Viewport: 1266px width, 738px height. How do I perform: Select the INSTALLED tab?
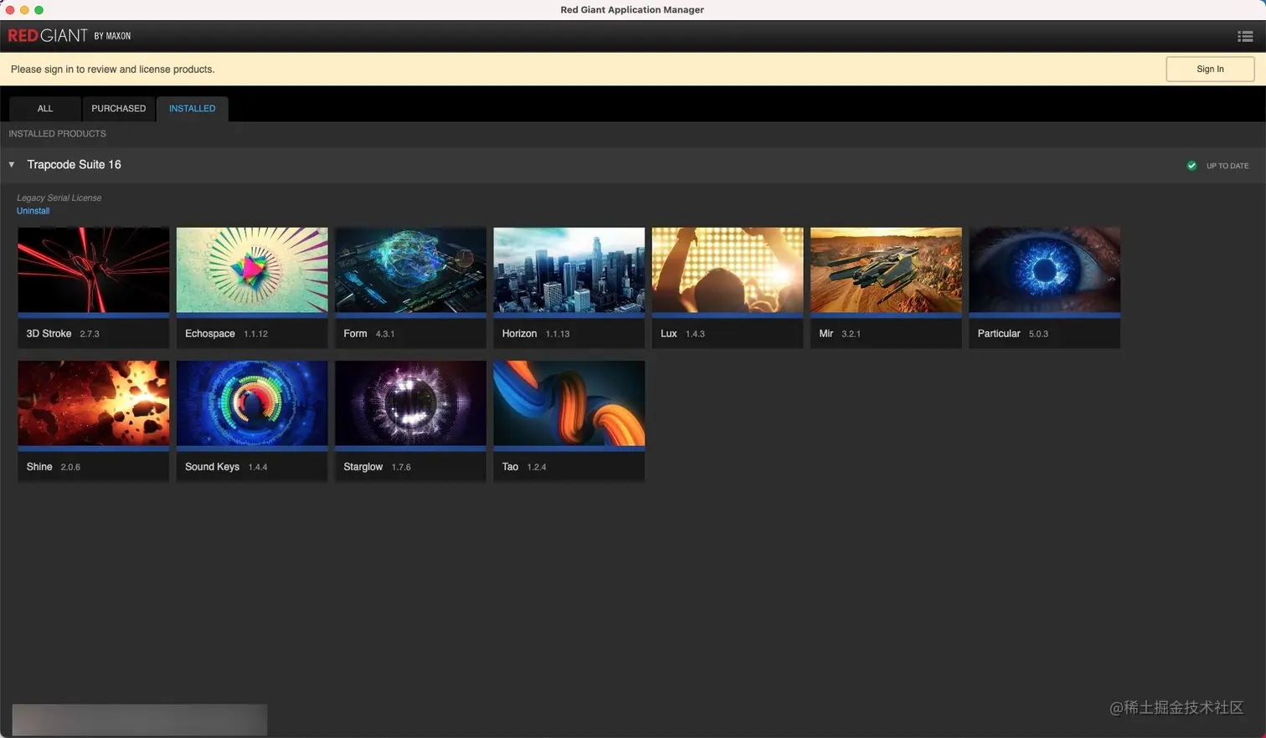pyautogui.click(x=192, y=109)
